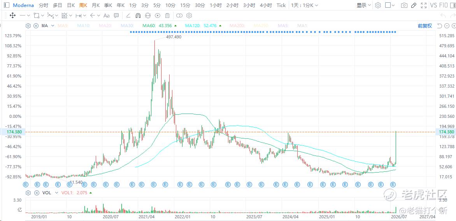
Task: Open MA indicator settings gear
Action: 28,26
